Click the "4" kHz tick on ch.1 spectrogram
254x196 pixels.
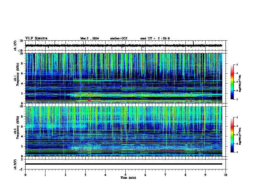(x=22, y=84)
